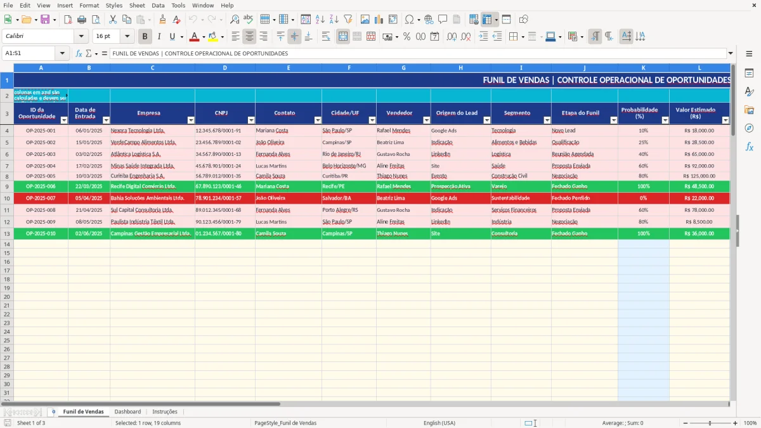Expand the Name Box dropdown

(63, 53)
